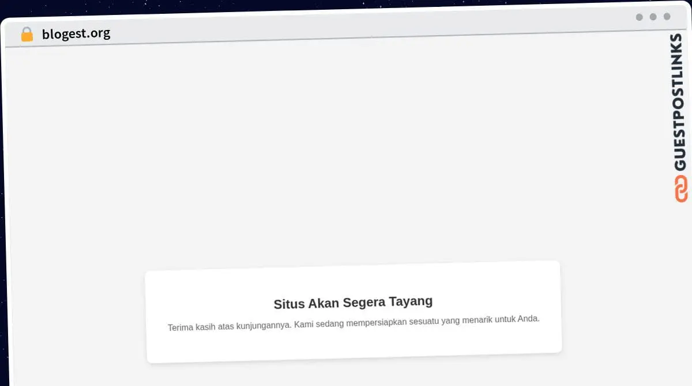
Task: Click the orange chain-link logo icon
Action: pyautogui.click(x=681, y=189)
